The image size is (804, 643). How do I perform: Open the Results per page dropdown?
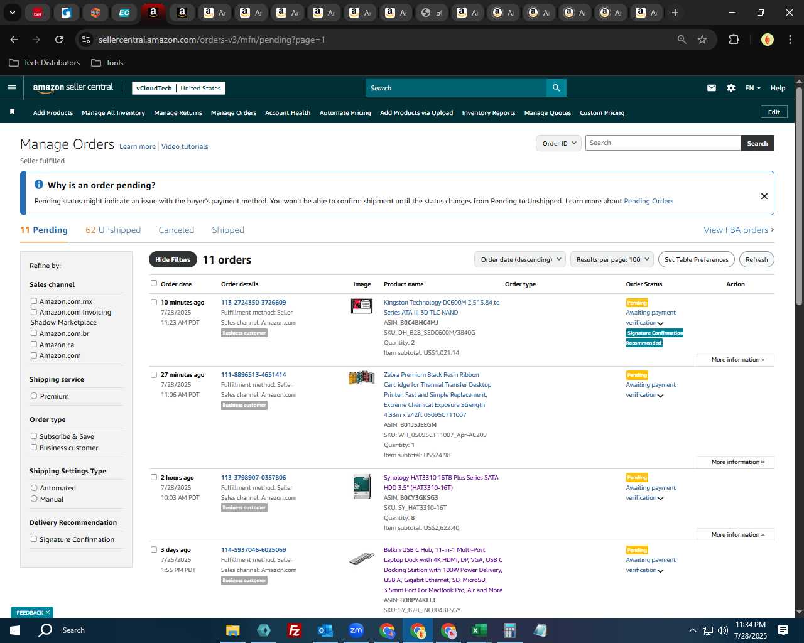[x=612, y=259]
